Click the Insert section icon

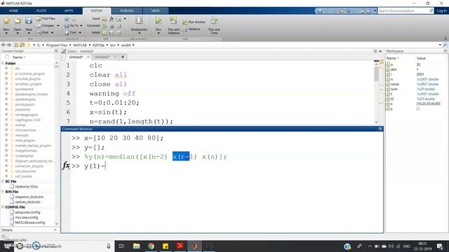[105, 19]
